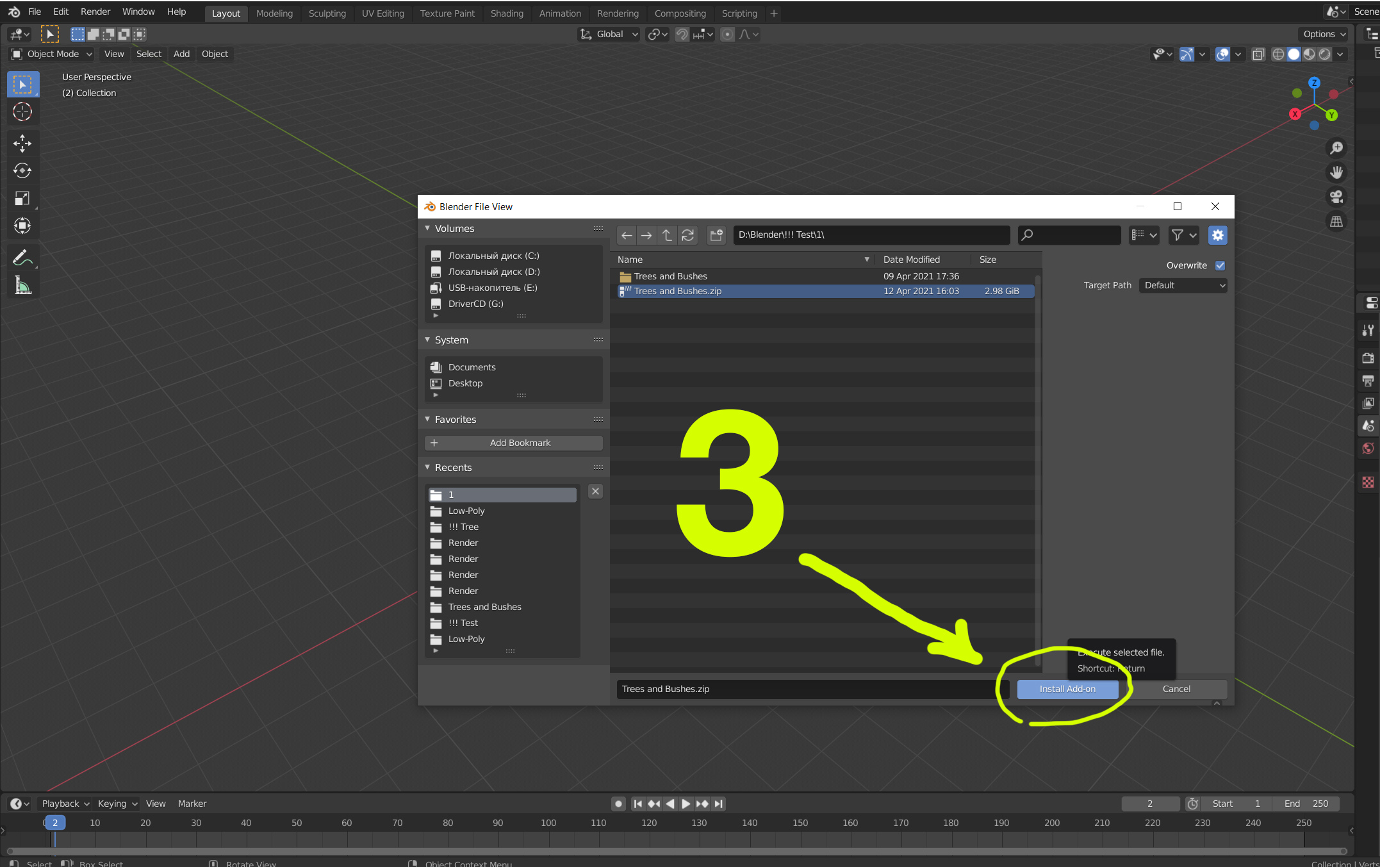This screenshot has width=1380, height=867.
Task: Switch to the Sculpting workspace tab
Action: point(327,13)
